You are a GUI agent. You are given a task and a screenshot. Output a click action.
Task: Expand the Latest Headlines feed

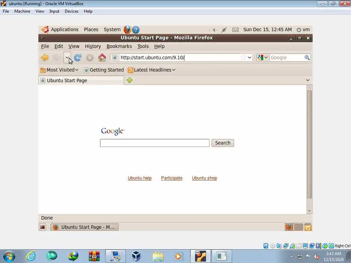pos(152,70)
